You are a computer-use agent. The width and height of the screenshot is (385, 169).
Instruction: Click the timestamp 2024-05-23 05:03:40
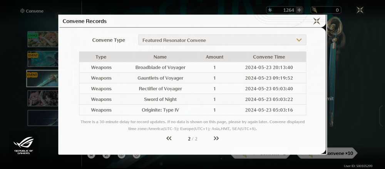(269, 89)
